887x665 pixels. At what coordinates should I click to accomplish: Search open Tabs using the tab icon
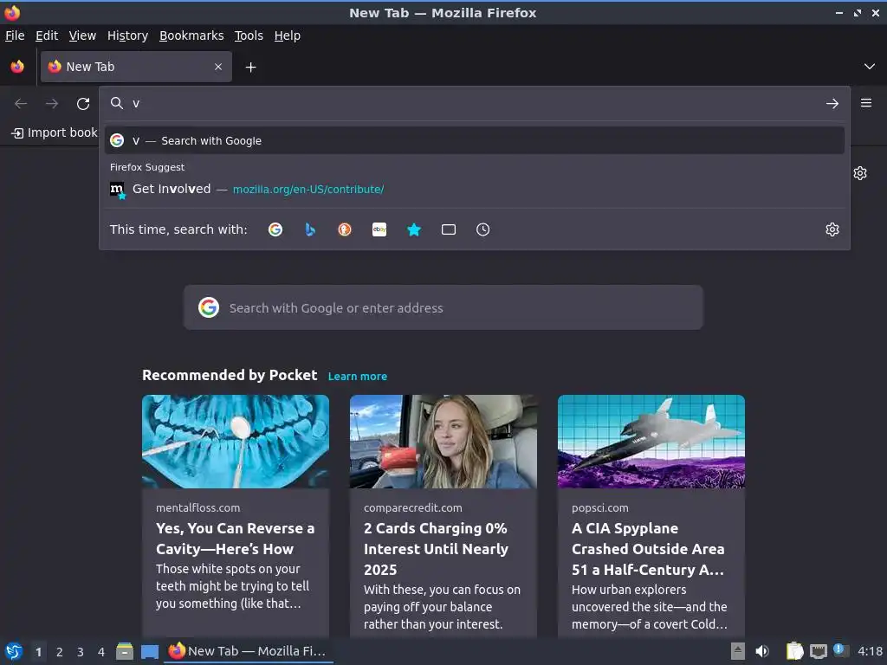449,229
